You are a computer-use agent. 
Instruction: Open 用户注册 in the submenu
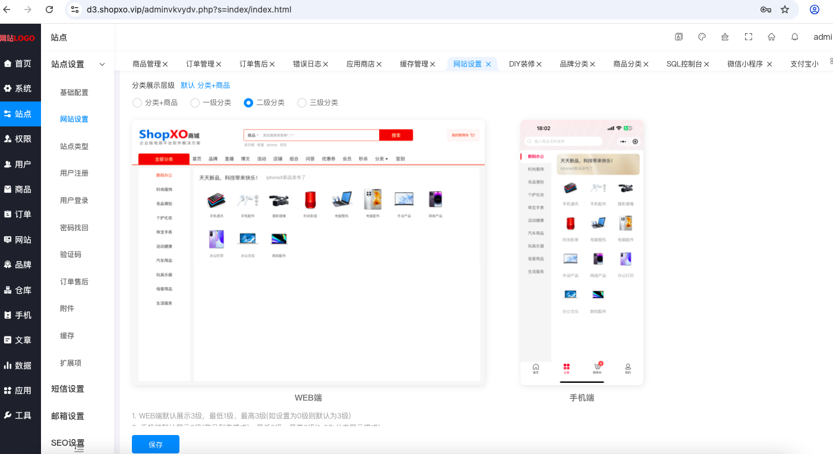click(74, 173)
